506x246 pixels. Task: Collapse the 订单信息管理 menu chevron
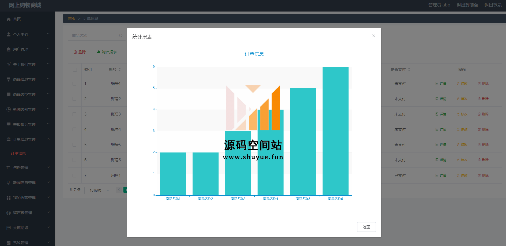48,139
